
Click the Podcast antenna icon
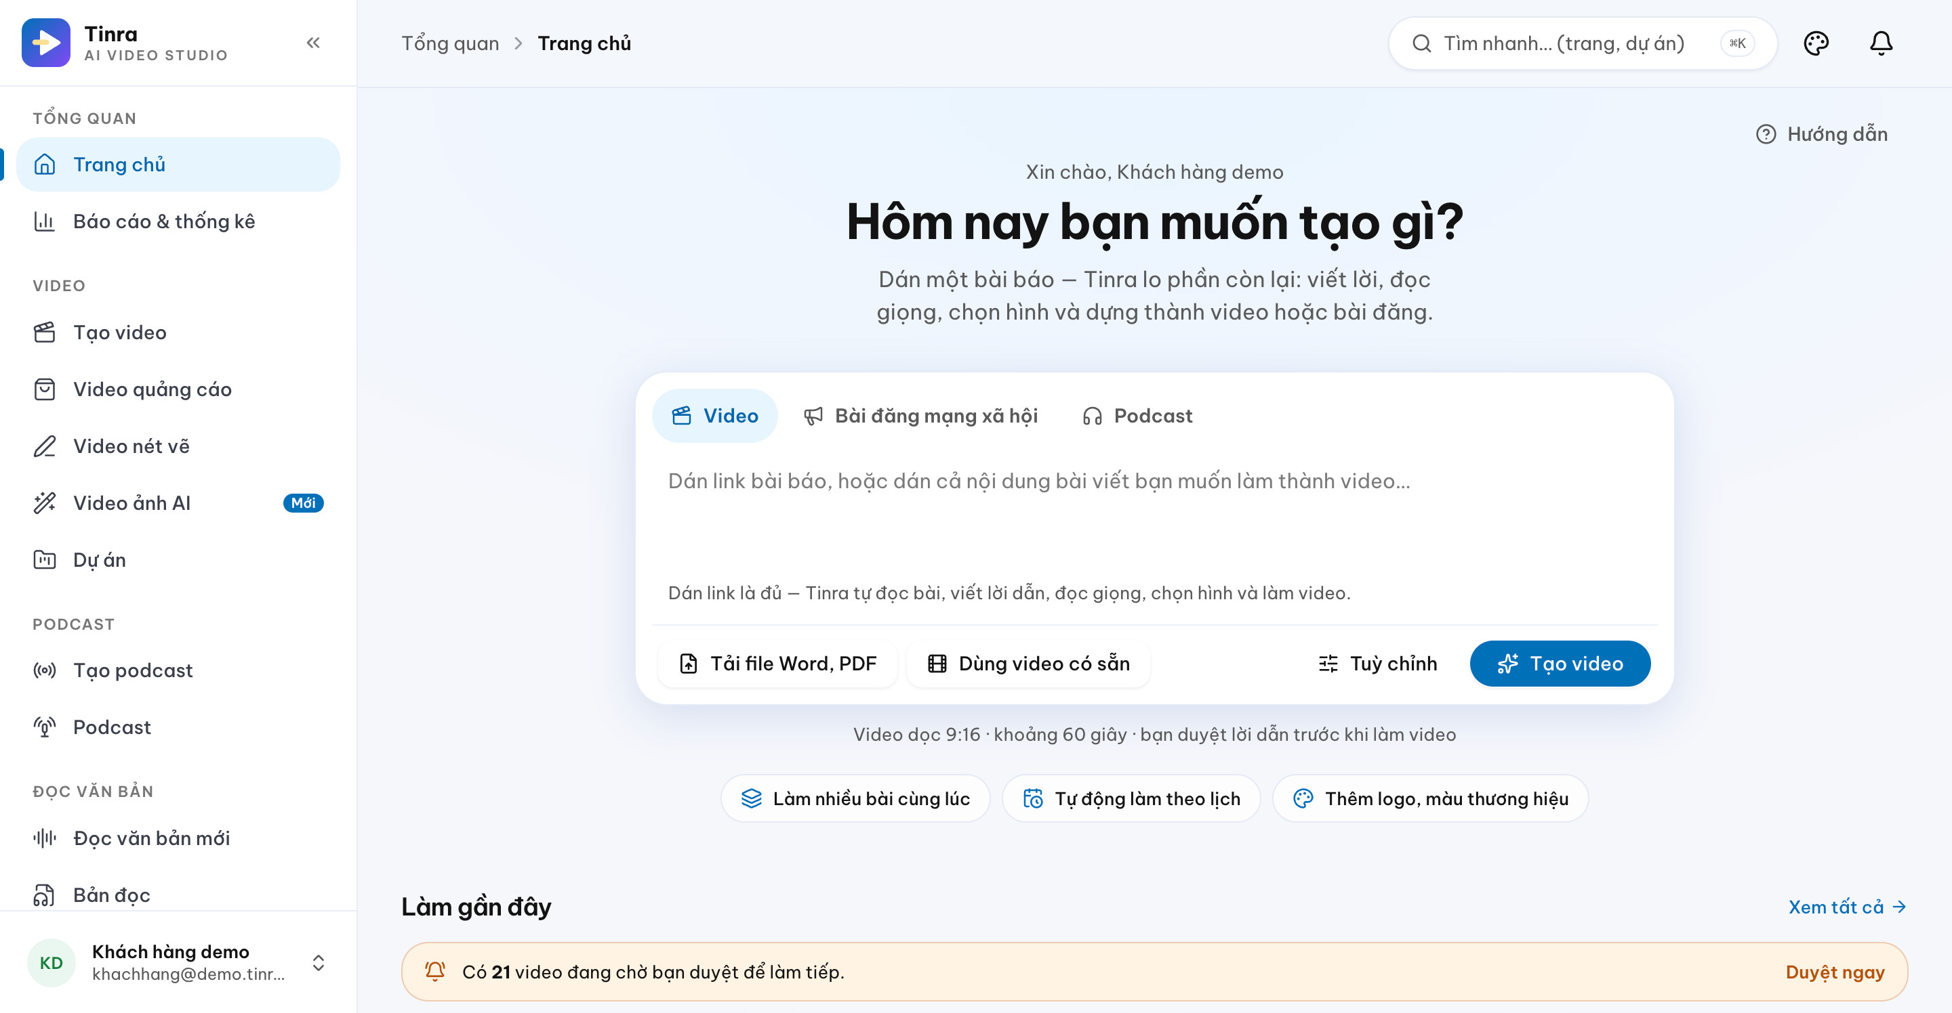pos(45,727)
